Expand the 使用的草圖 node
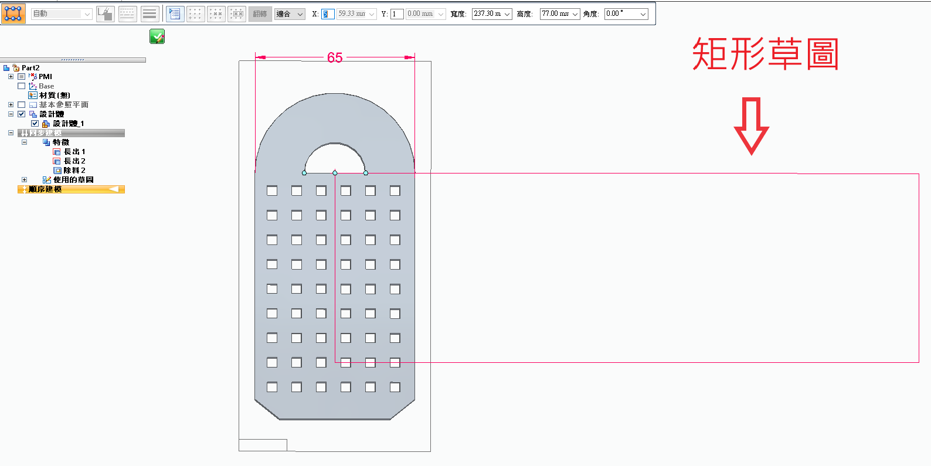 24,180
